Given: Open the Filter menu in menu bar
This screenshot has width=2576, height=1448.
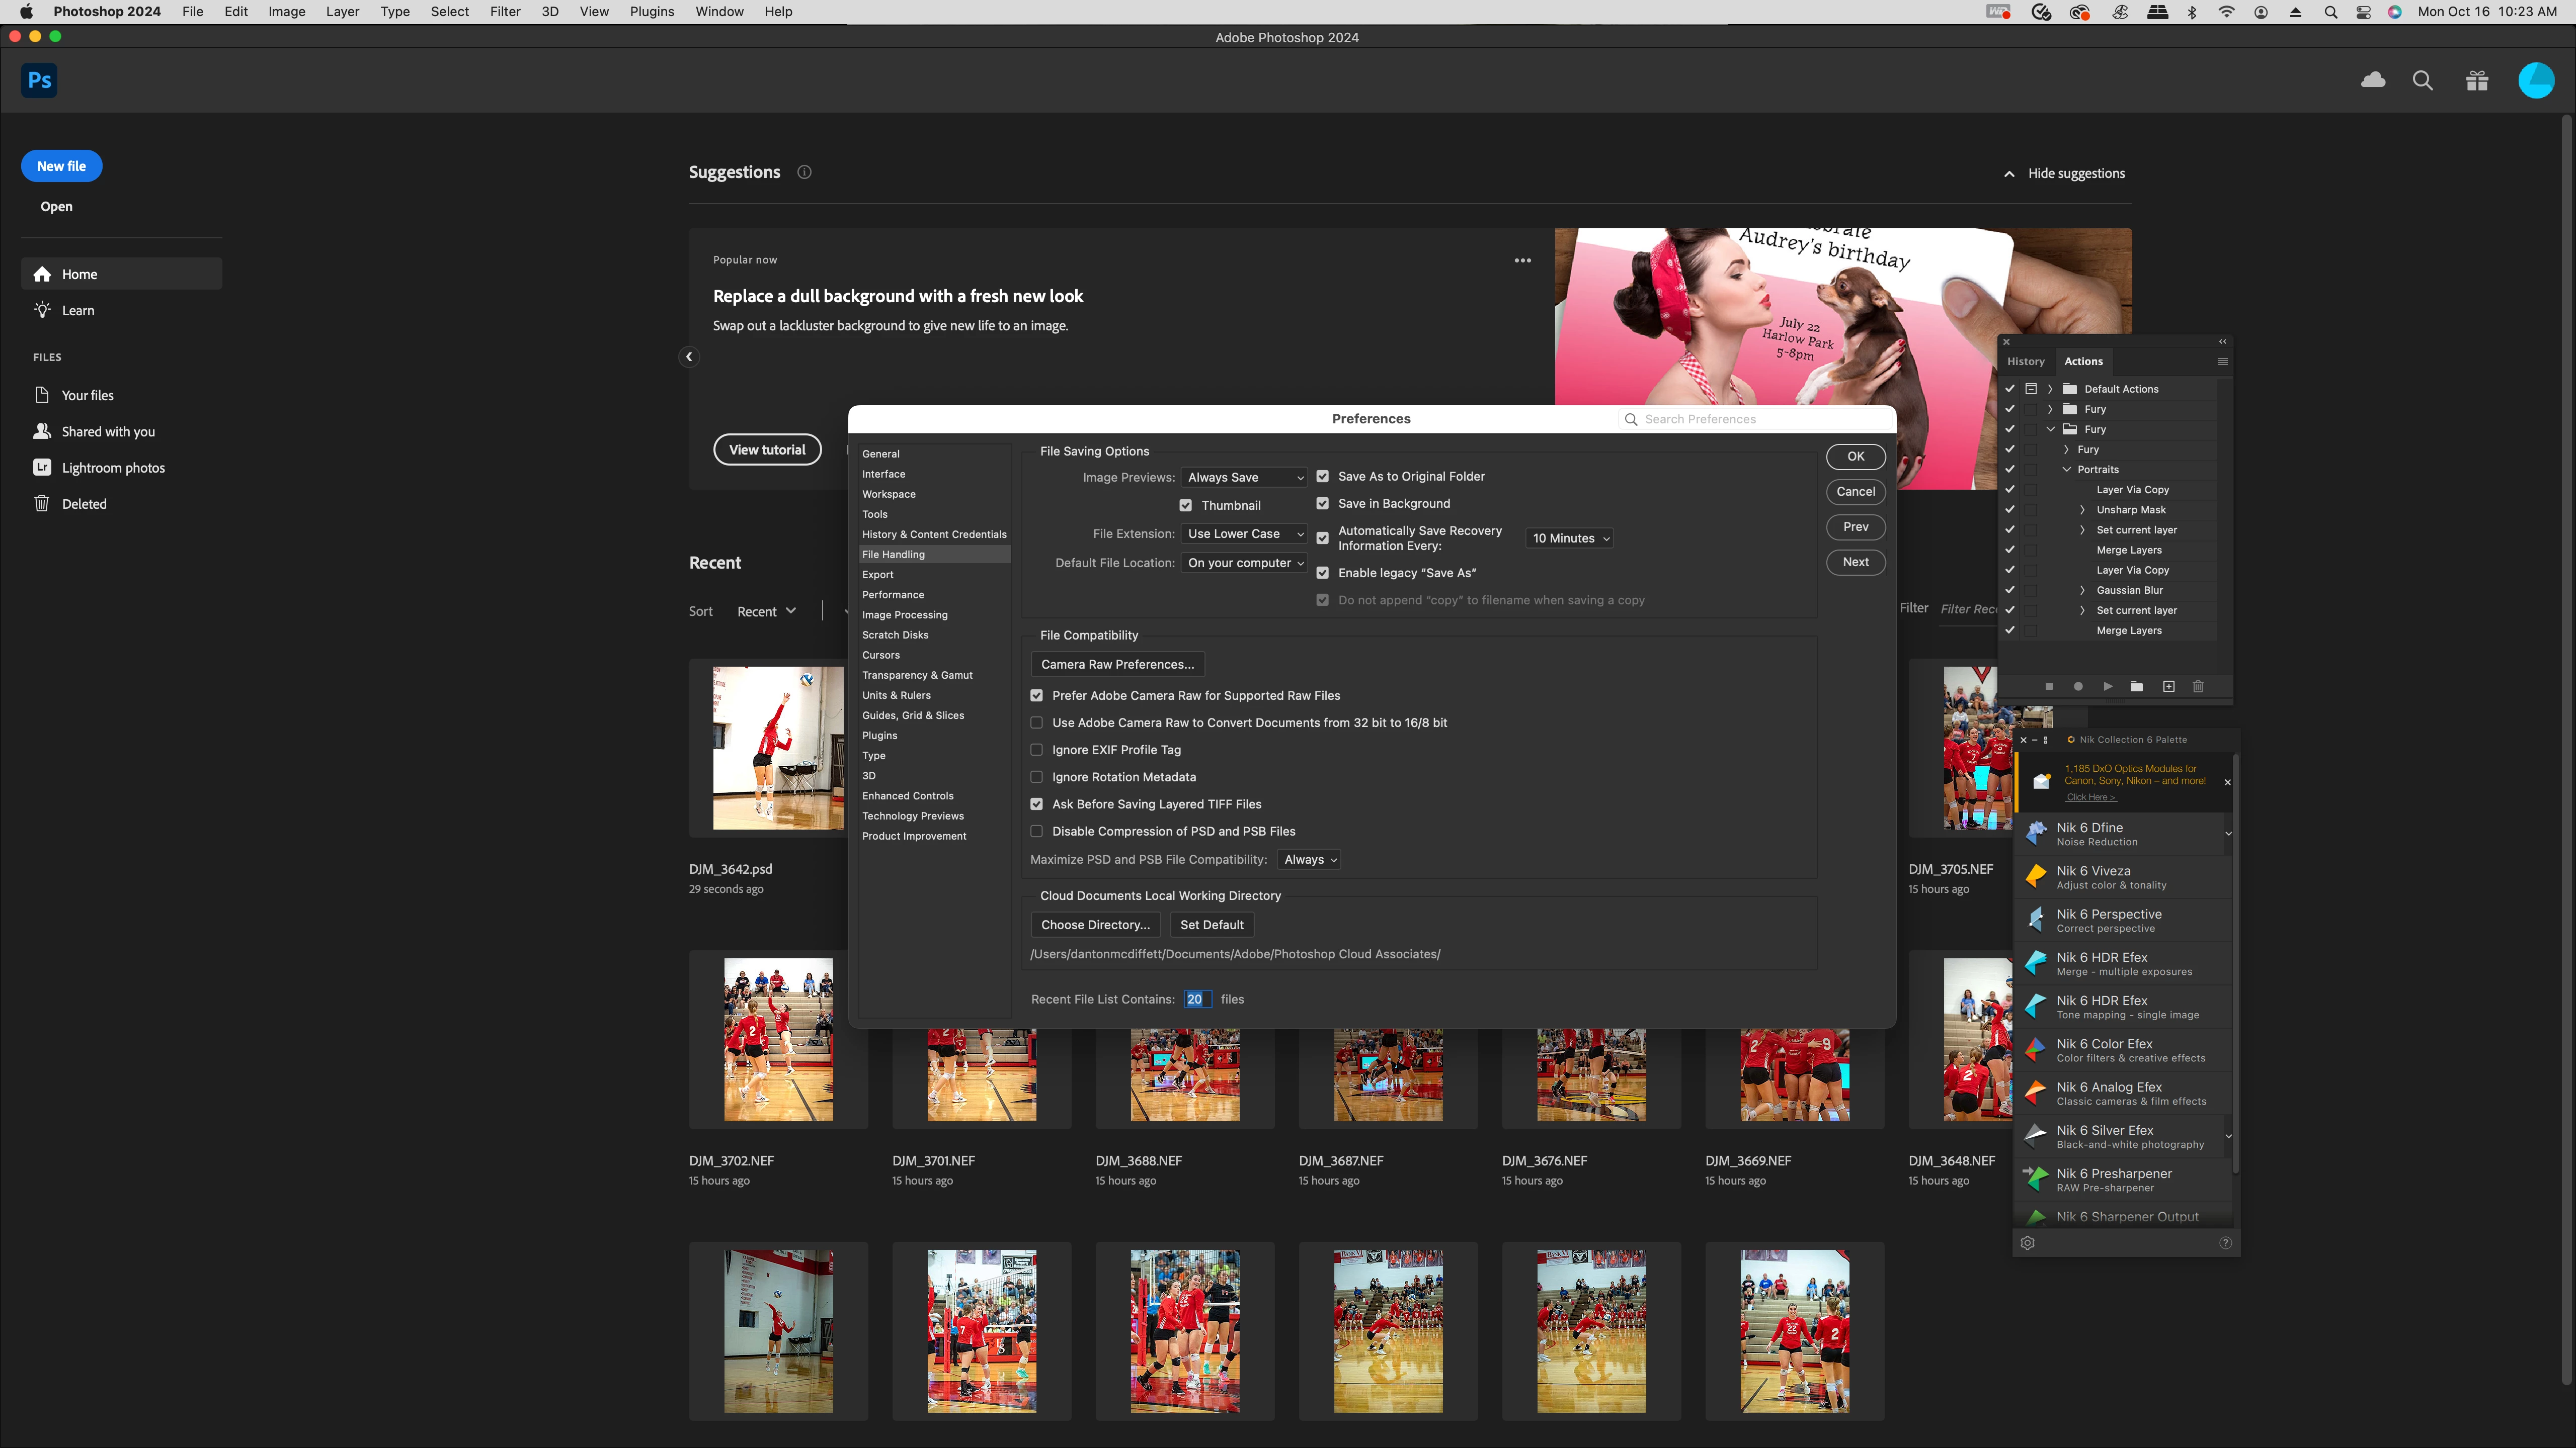Looking at the screenshot, I should [x=504, y=12].
